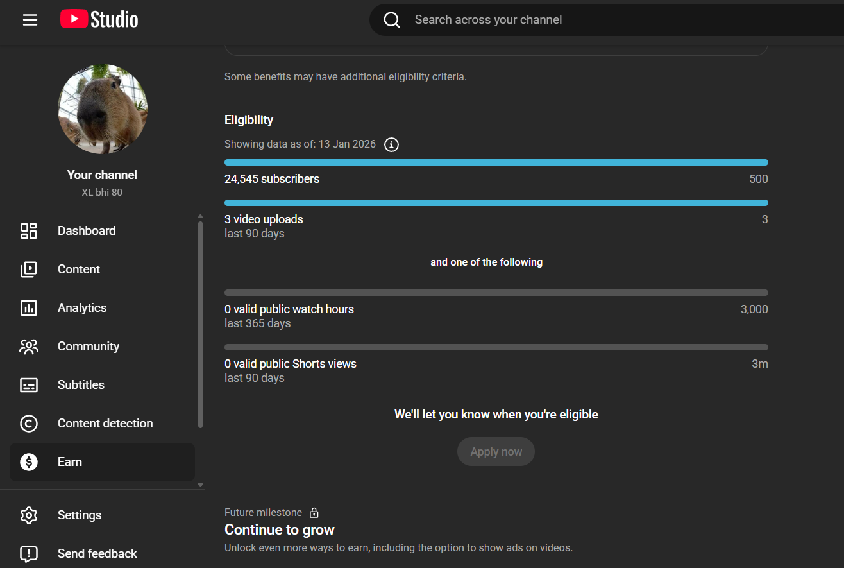The height and width of the screenshot is (568, 844).
Task: Open the Earn menu item
Action: pos(70,462)
